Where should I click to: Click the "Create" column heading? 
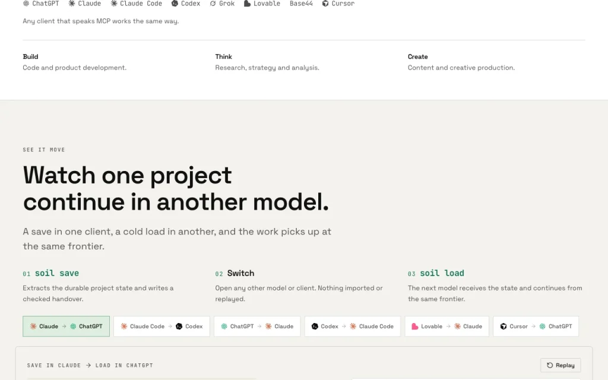coord(418,56)
